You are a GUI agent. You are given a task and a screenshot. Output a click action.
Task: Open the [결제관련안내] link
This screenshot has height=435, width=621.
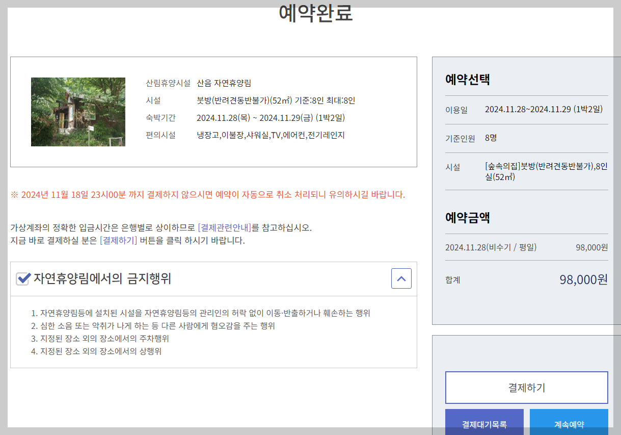(x=225, y=227)
